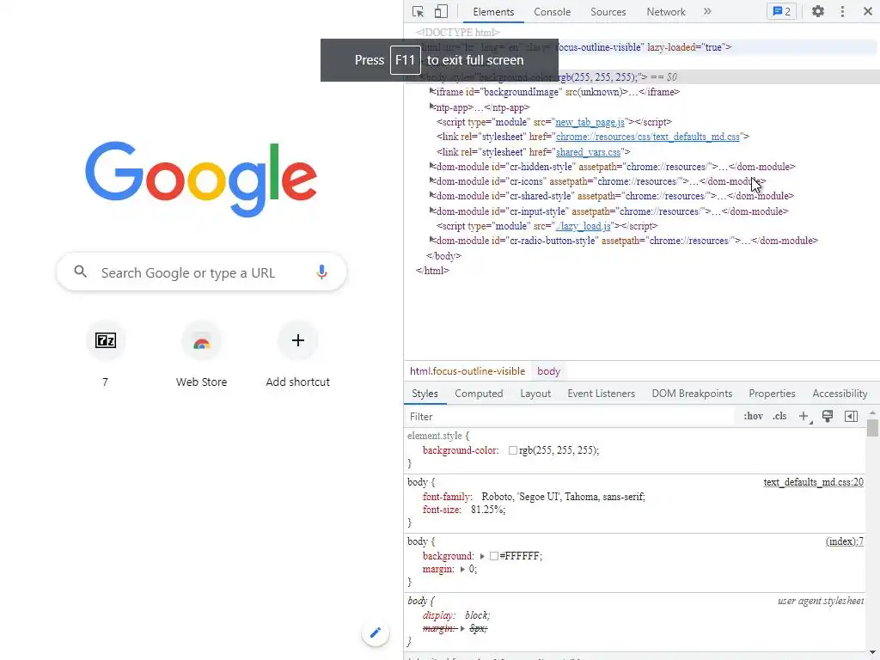The height and width of the screenshot is (660, 880).
Task: Close the DevTools panel
Action: tap(867, 11)
